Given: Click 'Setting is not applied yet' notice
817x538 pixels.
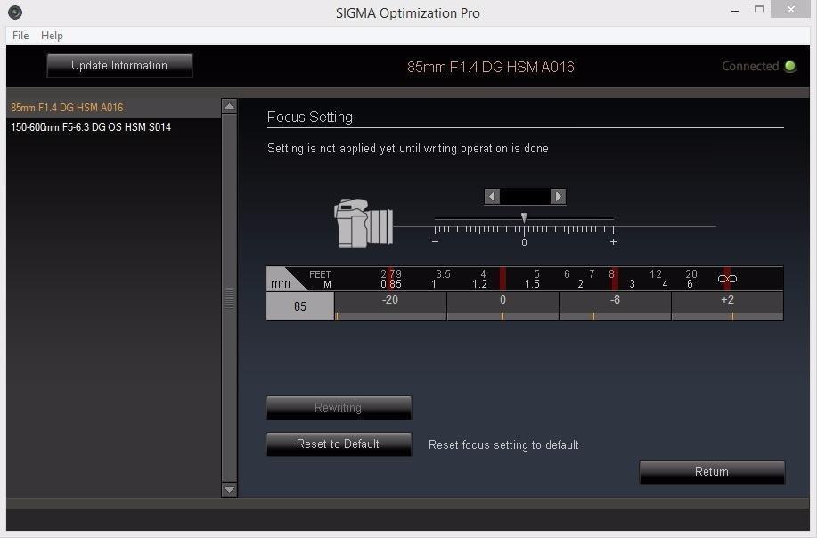Looking at the screenshot, I should pyautogui.click(x=407, y=149).
